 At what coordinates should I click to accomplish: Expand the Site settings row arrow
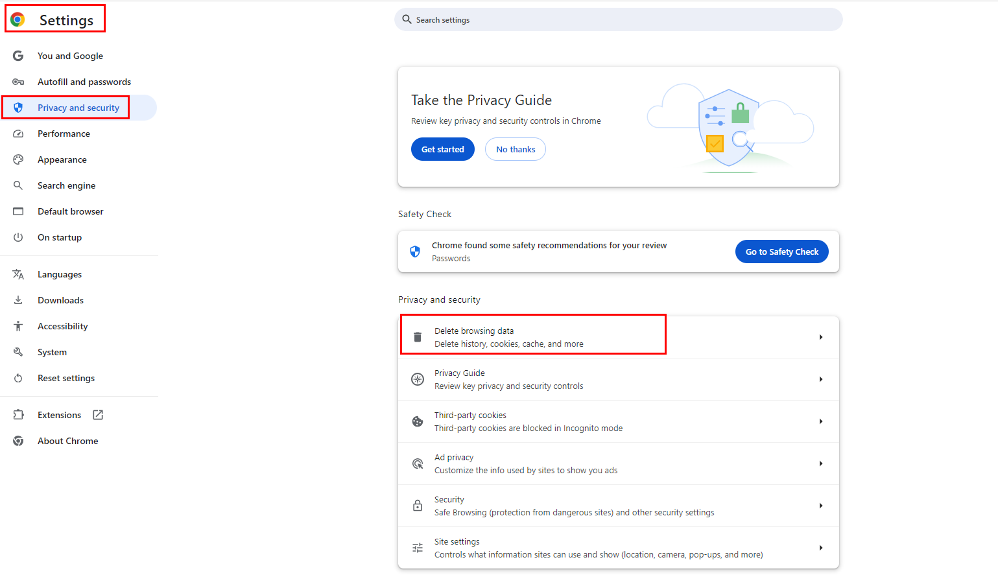click(820, 548)
